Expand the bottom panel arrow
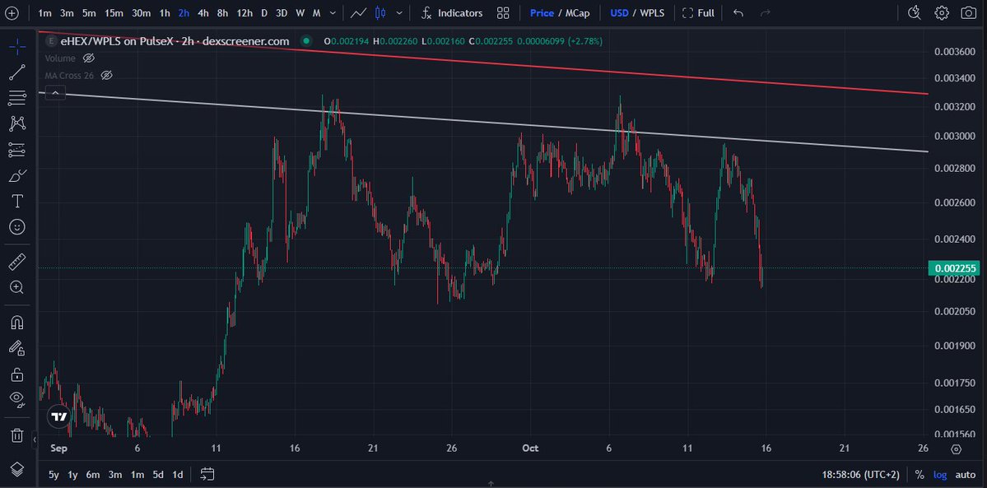Image resolution: width=987 pixels, height=488 pixels. pyautogui.click(x=491, y=484)
